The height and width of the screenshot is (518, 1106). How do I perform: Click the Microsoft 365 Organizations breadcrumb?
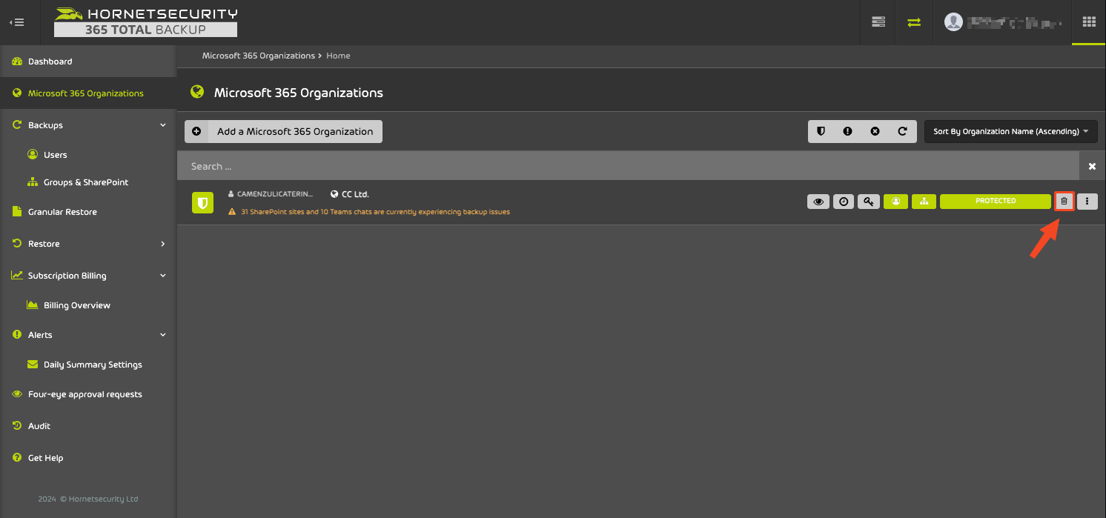tap(259, 56)
